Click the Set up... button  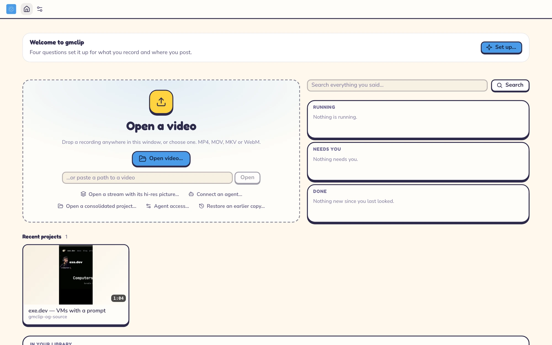(501, 47)
